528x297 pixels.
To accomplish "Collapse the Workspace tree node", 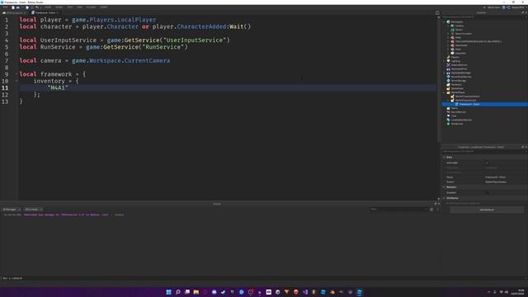I will (444, 22).
